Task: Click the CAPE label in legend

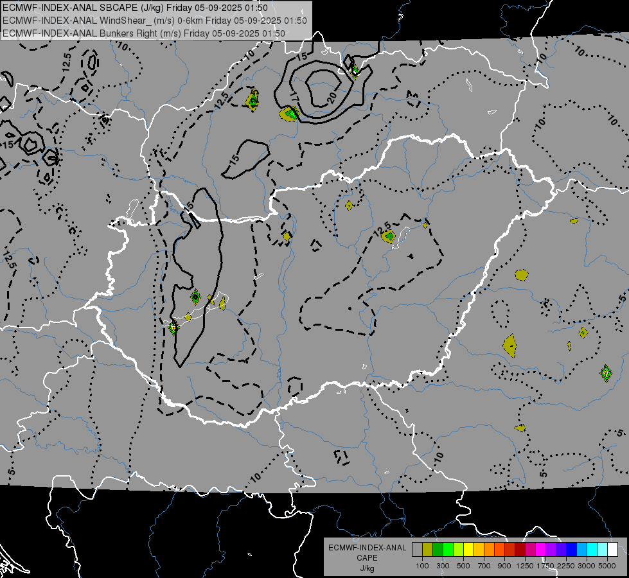Action: [x=367, y=558]
